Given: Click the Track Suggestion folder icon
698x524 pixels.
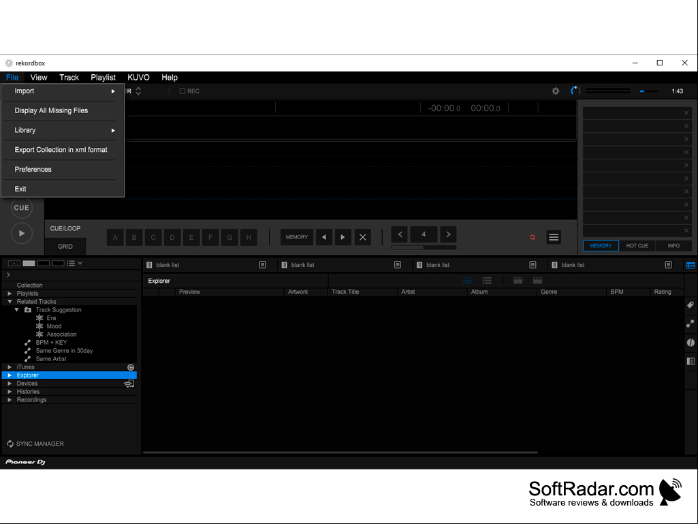Looking at the screenshot, I should [x=28, y=309].
